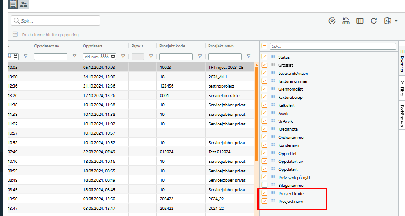This screenshot has height=216, width=405.
Task: Open filter for Oppdatert av column
Action: point(74,56)
